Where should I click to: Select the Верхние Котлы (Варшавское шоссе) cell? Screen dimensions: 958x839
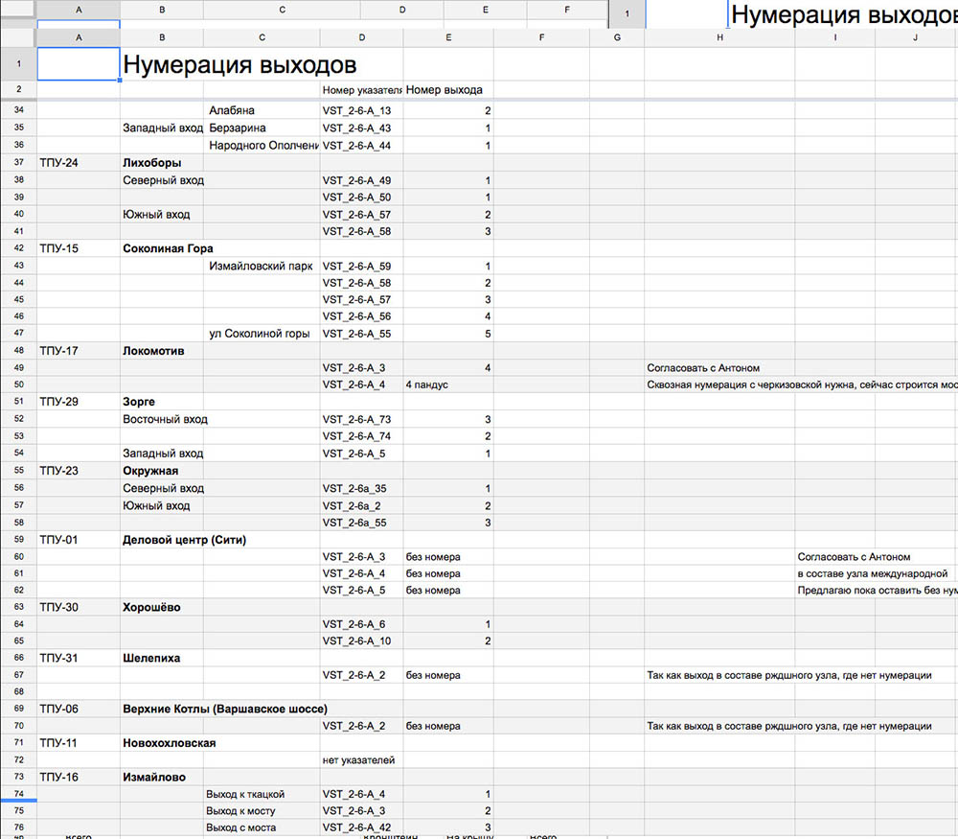225,709
